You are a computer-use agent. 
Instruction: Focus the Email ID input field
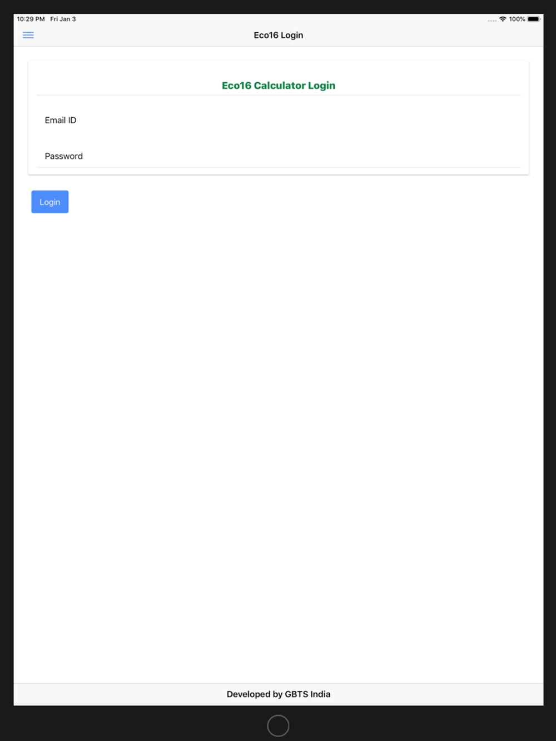click(279, 120)
